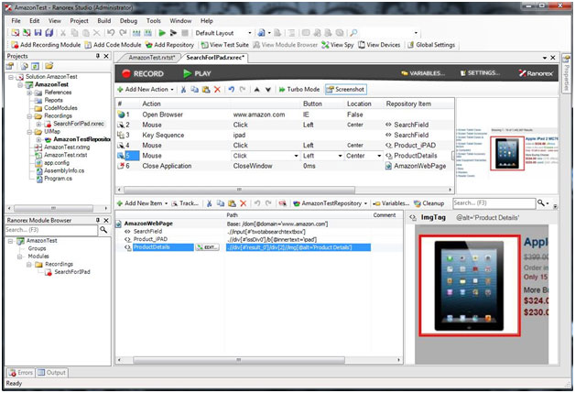Switch to the AmazonTest.rxtst tab
575x393 pixels.
click(x=152, y=58)
